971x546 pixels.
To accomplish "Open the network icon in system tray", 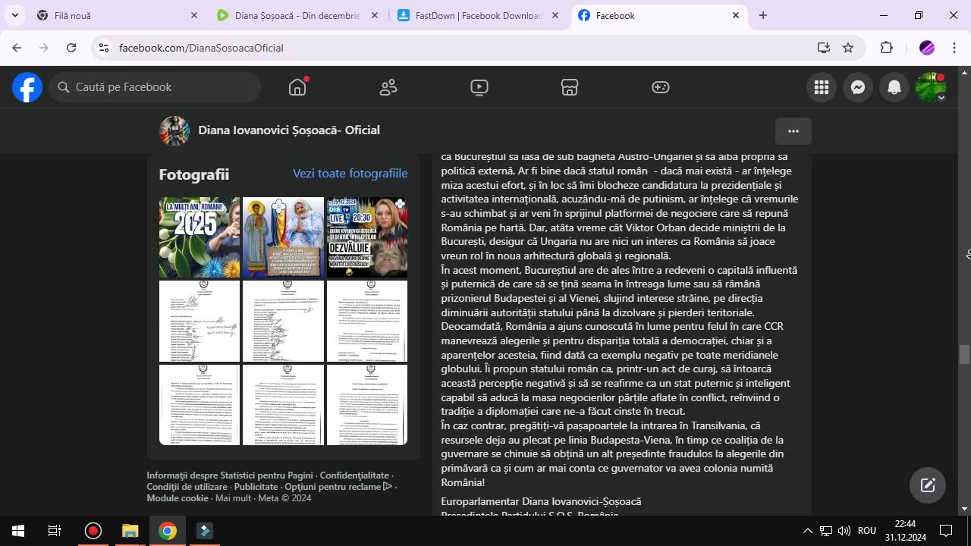I will pos(826,531).
